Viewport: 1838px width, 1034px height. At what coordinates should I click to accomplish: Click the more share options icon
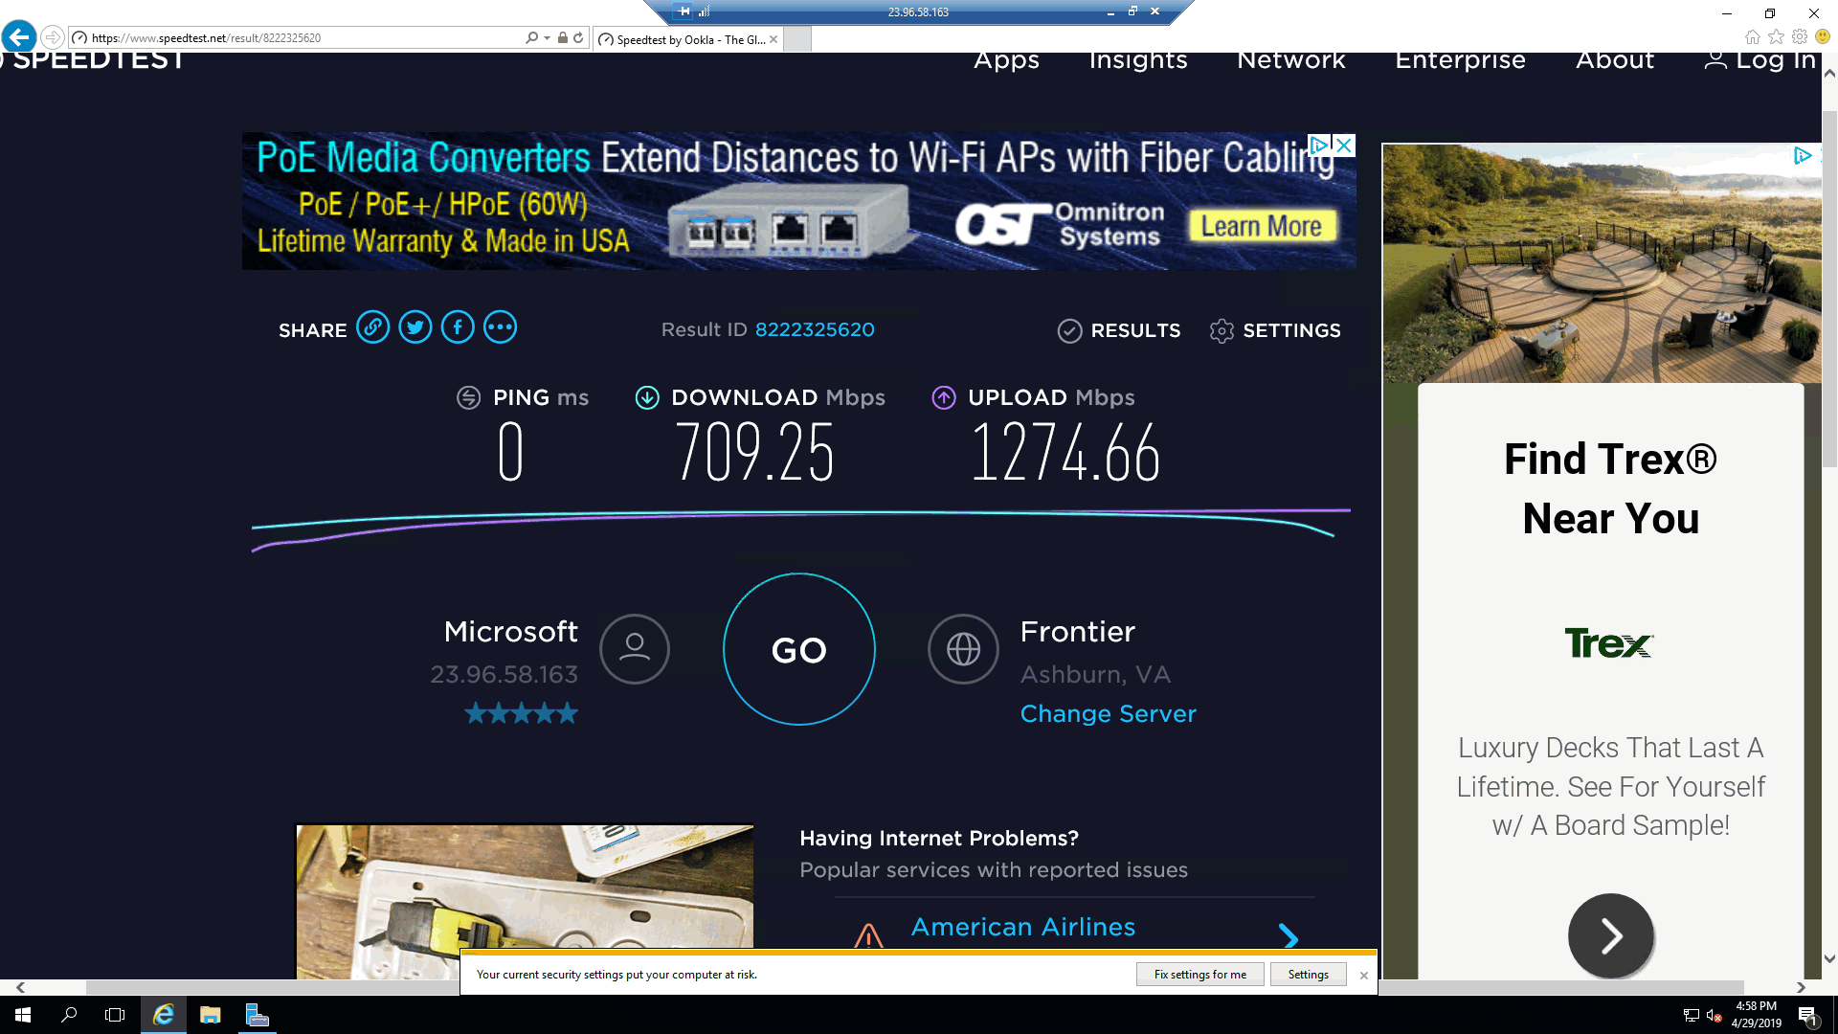(x=500, y=328)
